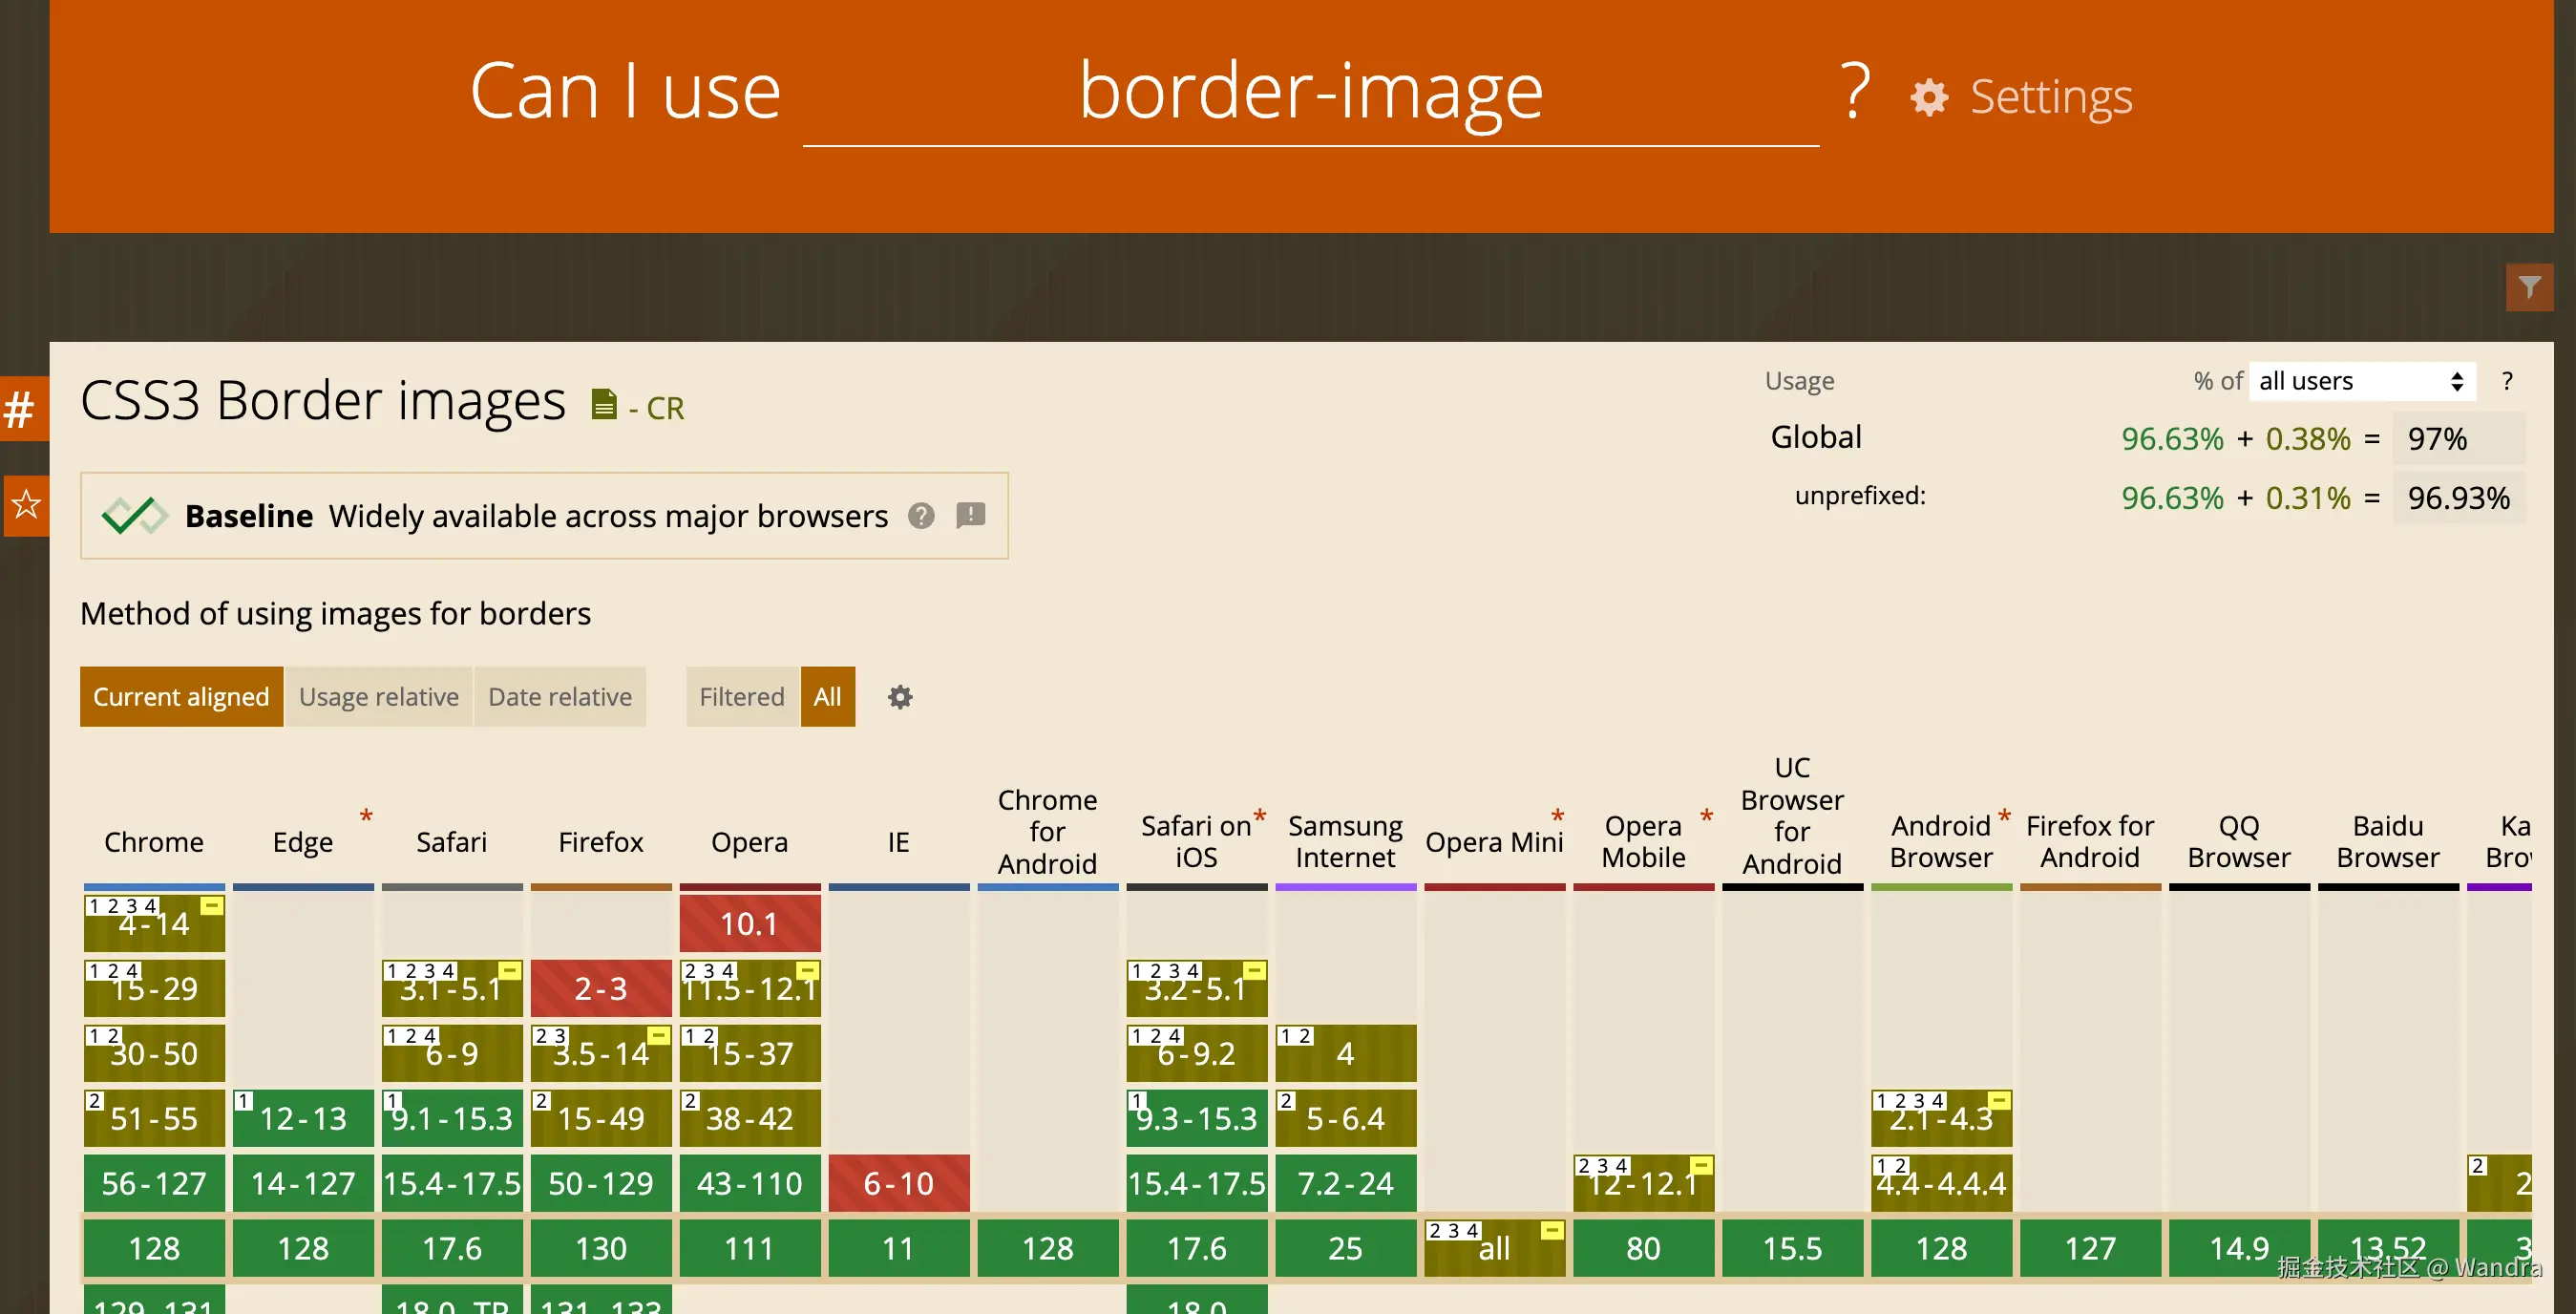
Task: Click the 96.93% unprefixed usage total
Action: pos(2459,498)
